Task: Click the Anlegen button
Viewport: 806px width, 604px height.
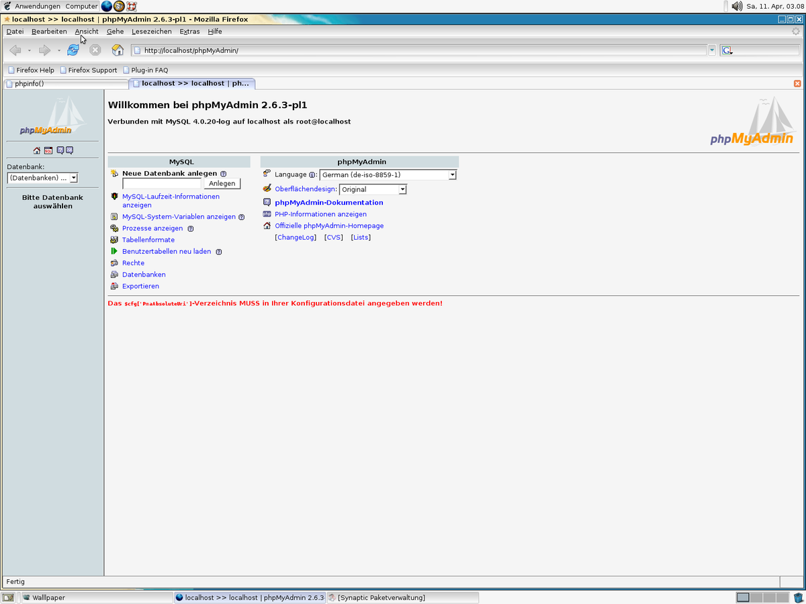Action: click(x=222, y=183)
